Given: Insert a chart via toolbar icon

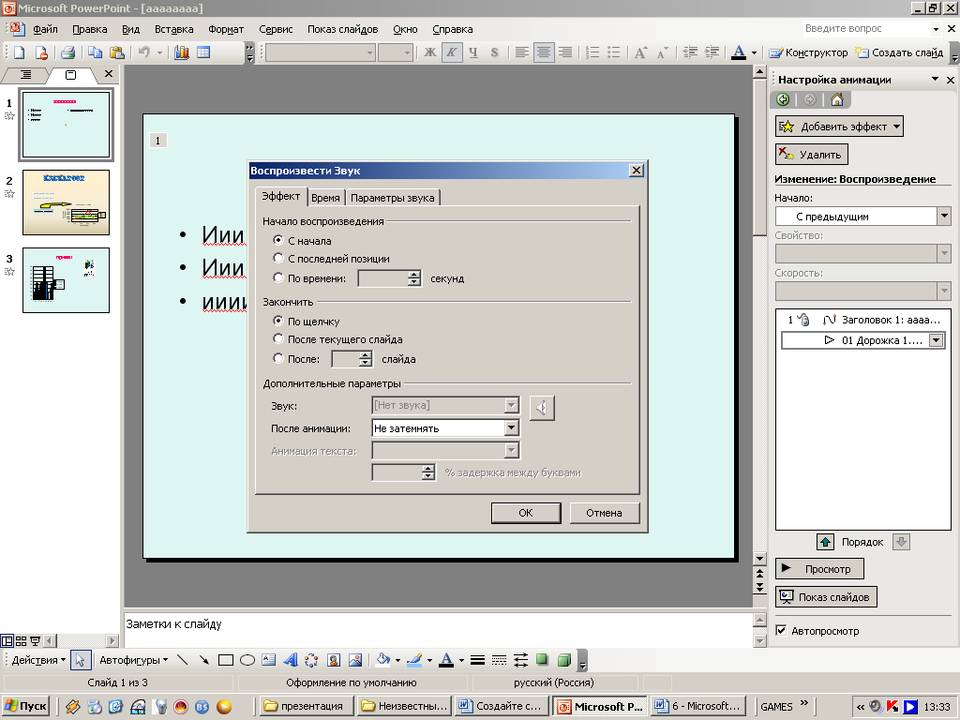Looking at the screenshot, I should coord(182,52).
